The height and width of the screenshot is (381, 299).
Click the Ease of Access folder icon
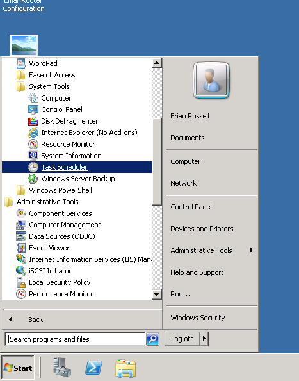click(21, 75)
